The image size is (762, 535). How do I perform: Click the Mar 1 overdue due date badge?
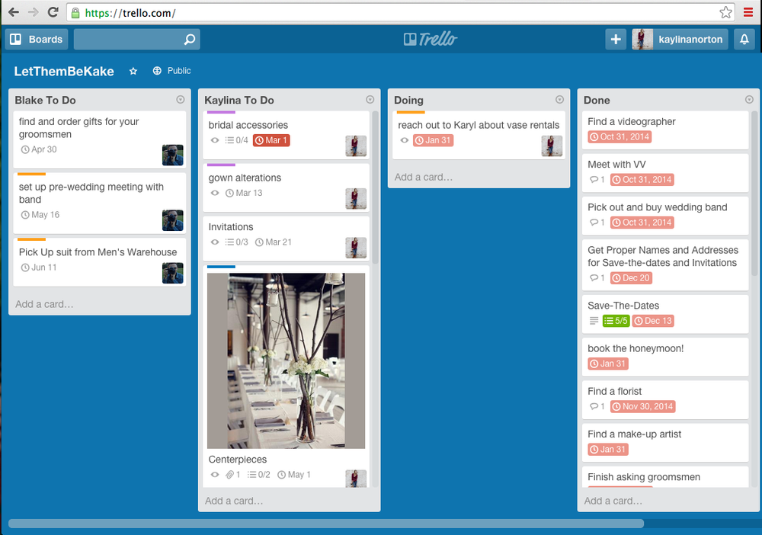[271, 140]
